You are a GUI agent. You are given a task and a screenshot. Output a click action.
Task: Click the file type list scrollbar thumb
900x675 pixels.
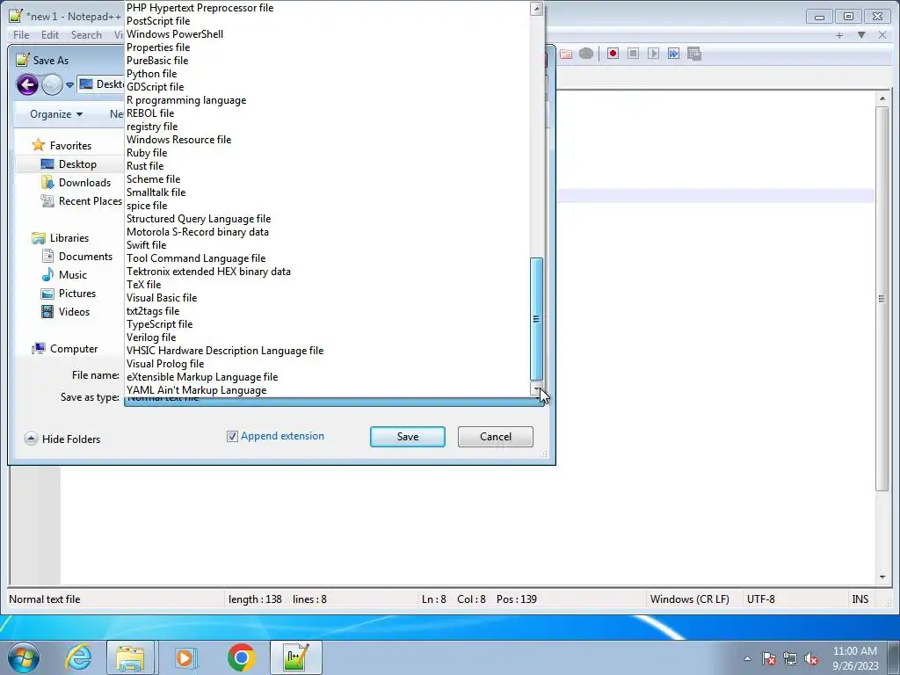[x=536, y=318]
